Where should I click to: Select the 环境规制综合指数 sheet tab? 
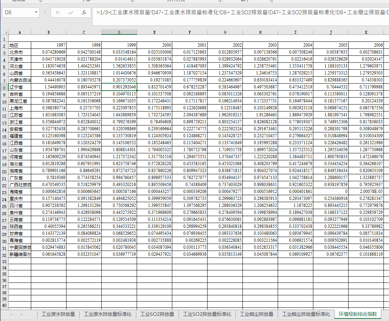coord(358,314)
